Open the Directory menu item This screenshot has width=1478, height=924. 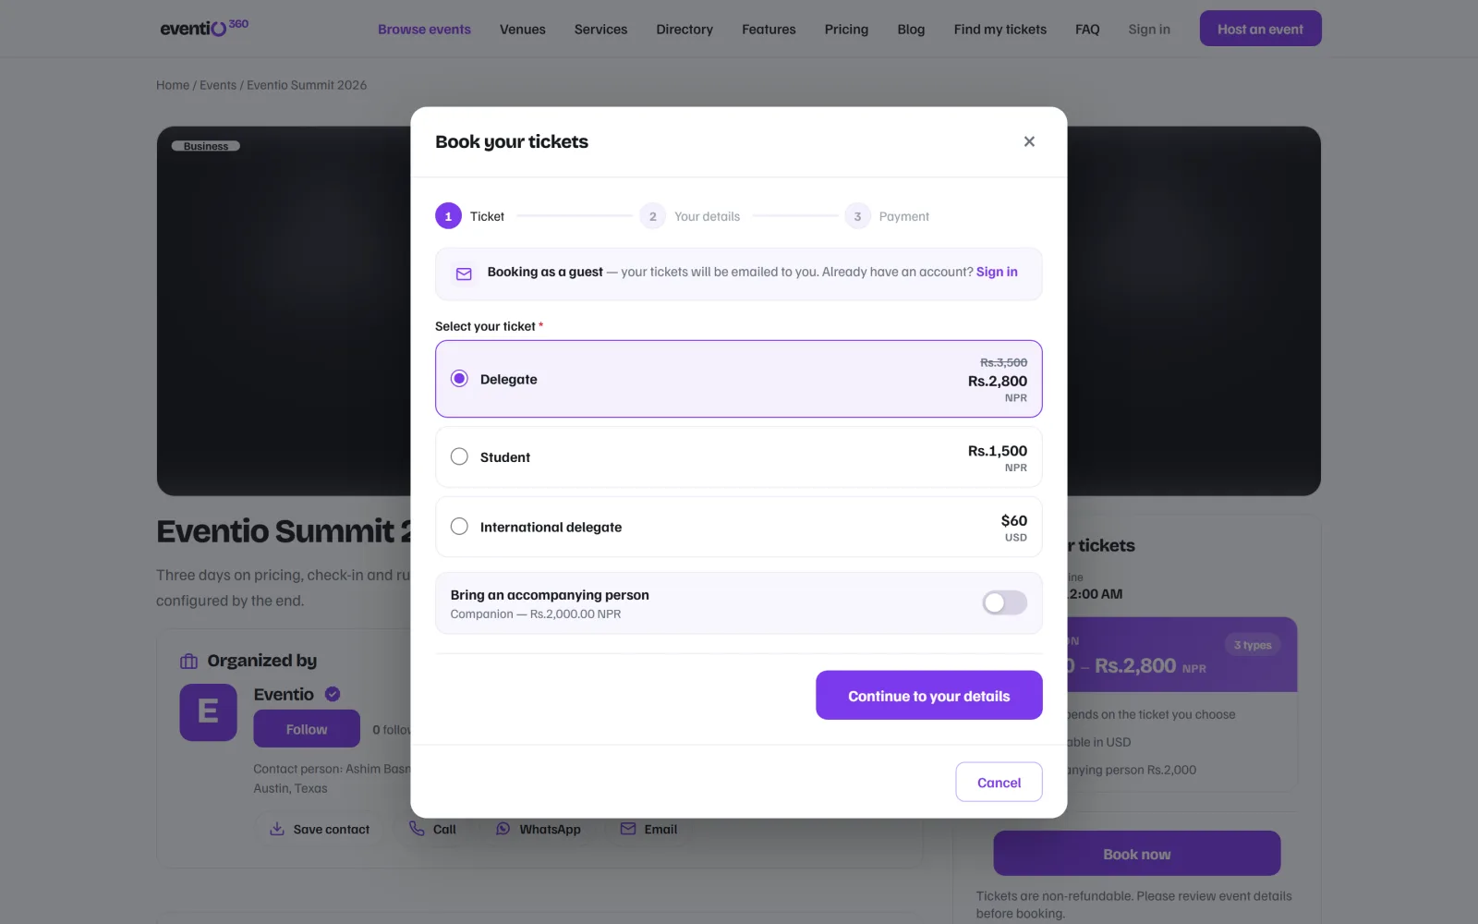pyautogui.click(x=684, y=30)
